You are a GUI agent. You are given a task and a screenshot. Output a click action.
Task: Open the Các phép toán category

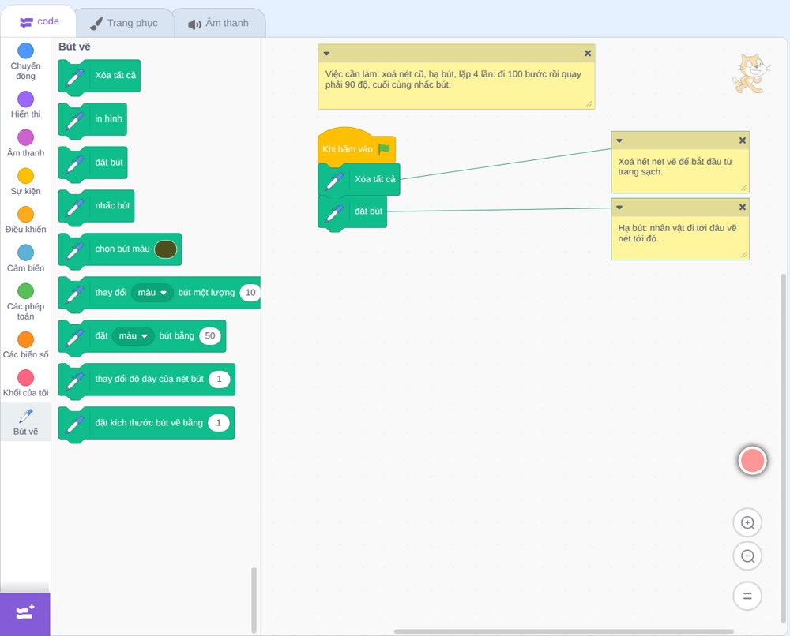[x=26, y=302]
